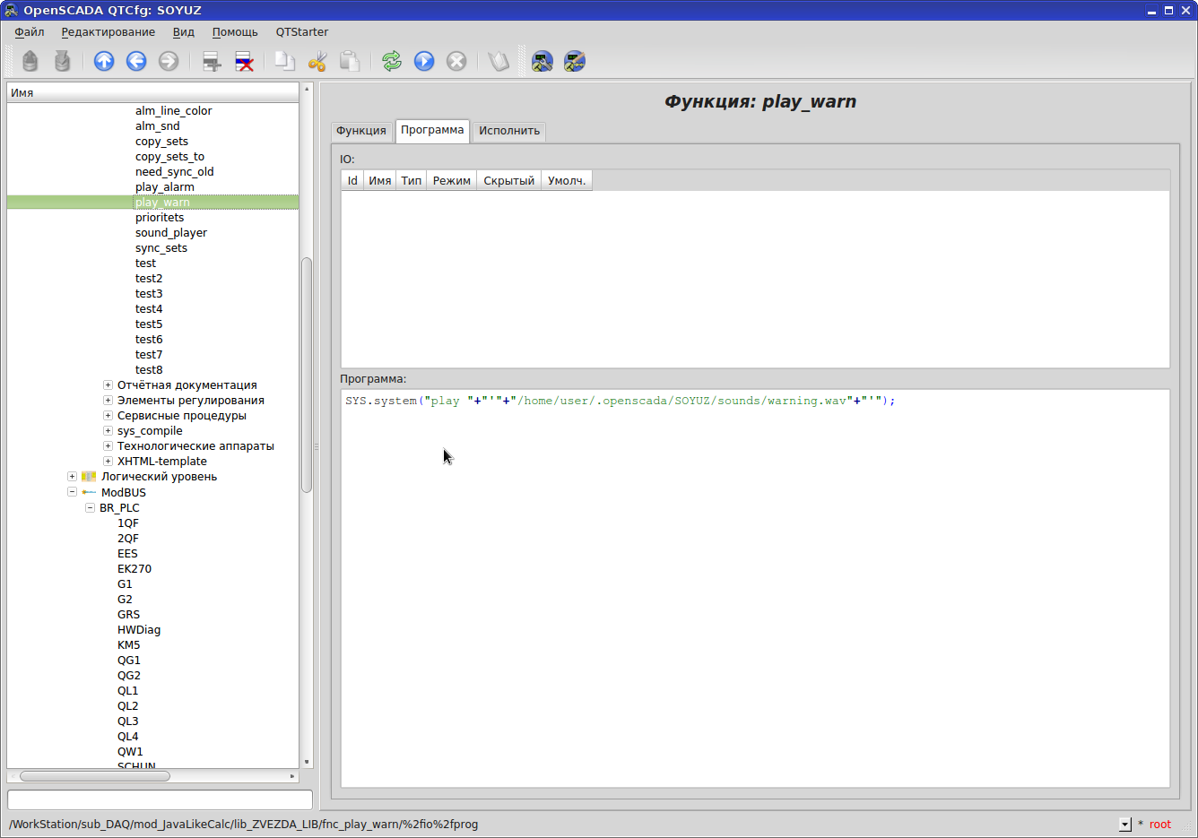Select play_alarm in the tree
Image resolution: width=1198 pixels, height=838 pixels.
click(x=165, y=187)
